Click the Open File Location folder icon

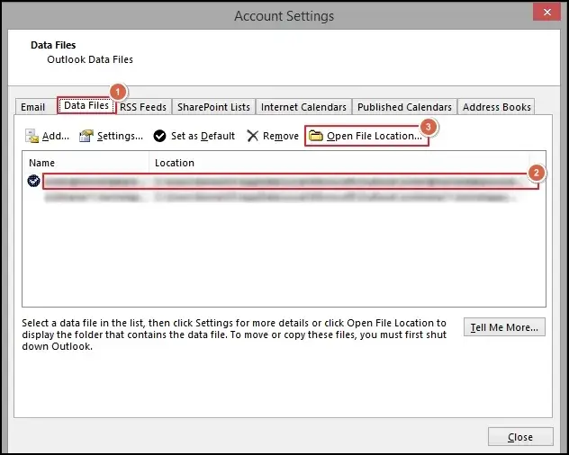(x=316, y=136)
